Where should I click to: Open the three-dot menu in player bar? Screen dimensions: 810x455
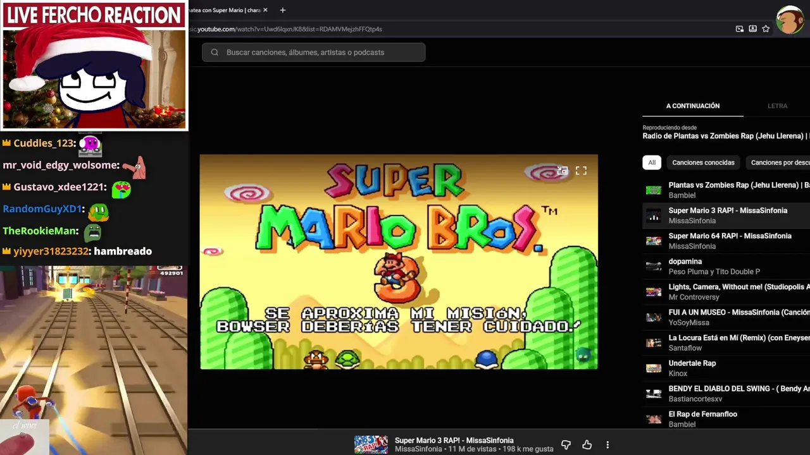point(607,445)
